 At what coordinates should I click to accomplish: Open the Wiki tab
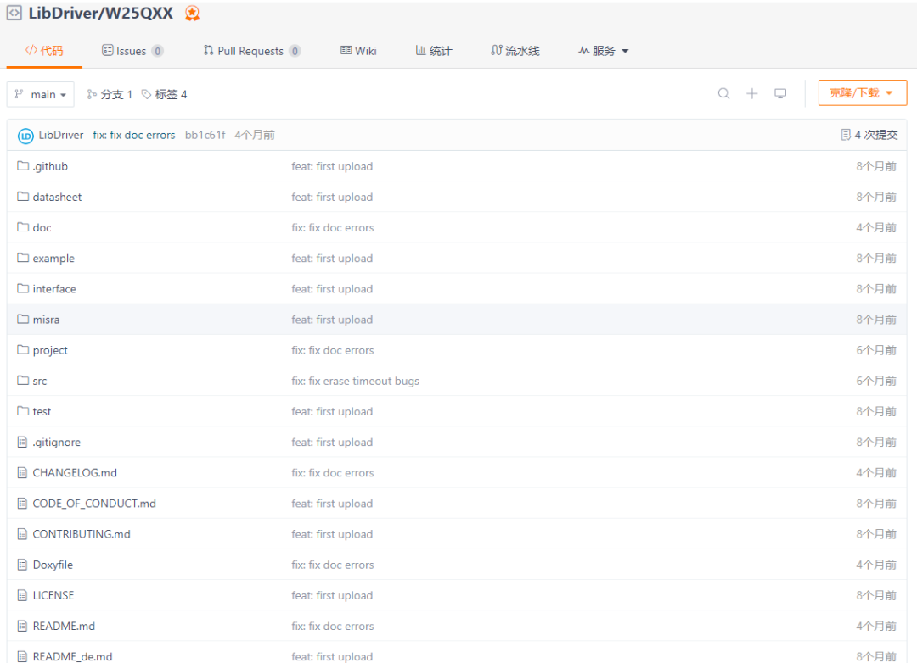pos(358,51)
